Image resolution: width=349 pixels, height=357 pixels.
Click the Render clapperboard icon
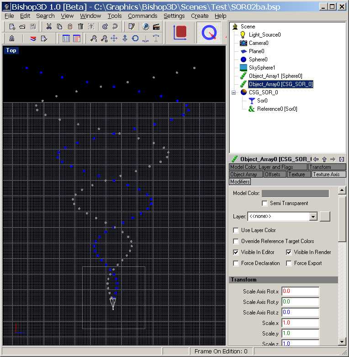[x=156, y=27]
